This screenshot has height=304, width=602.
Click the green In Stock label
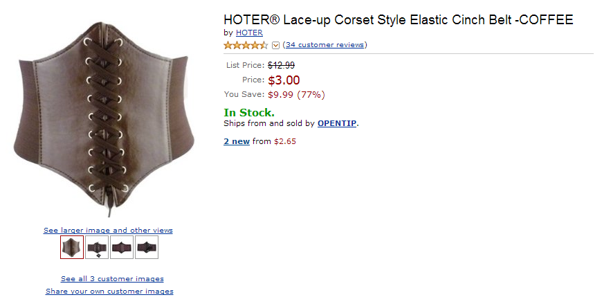click(249, 112)
